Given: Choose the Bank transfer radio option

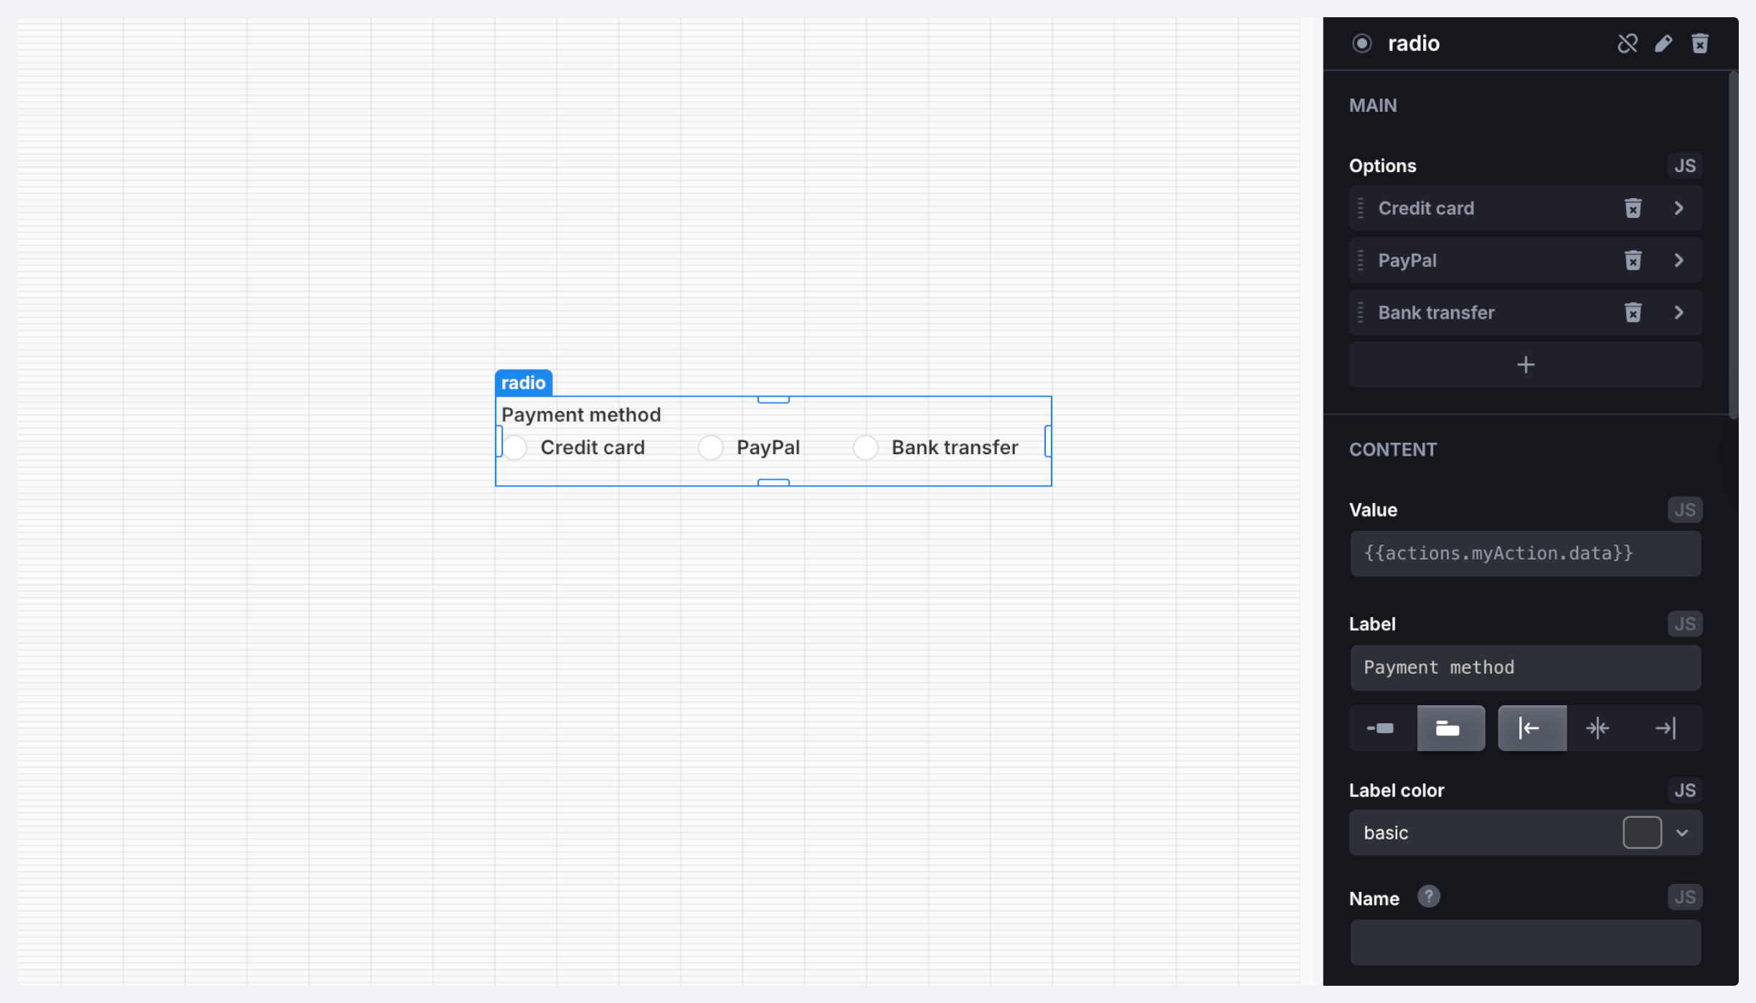Looking at the screenshot, I should pos(865,448).
